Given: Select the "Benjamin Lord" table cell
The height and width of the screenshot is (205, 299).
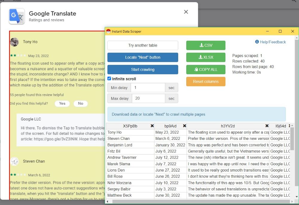Looking at the screenshot, I should coord(130,145).
